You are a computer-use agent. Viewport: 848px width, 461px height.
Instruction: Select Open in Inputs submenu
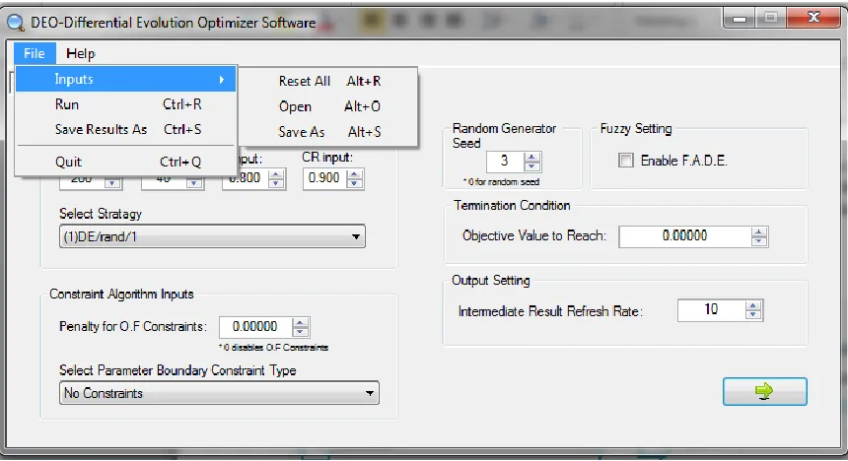tap(328, 106)
